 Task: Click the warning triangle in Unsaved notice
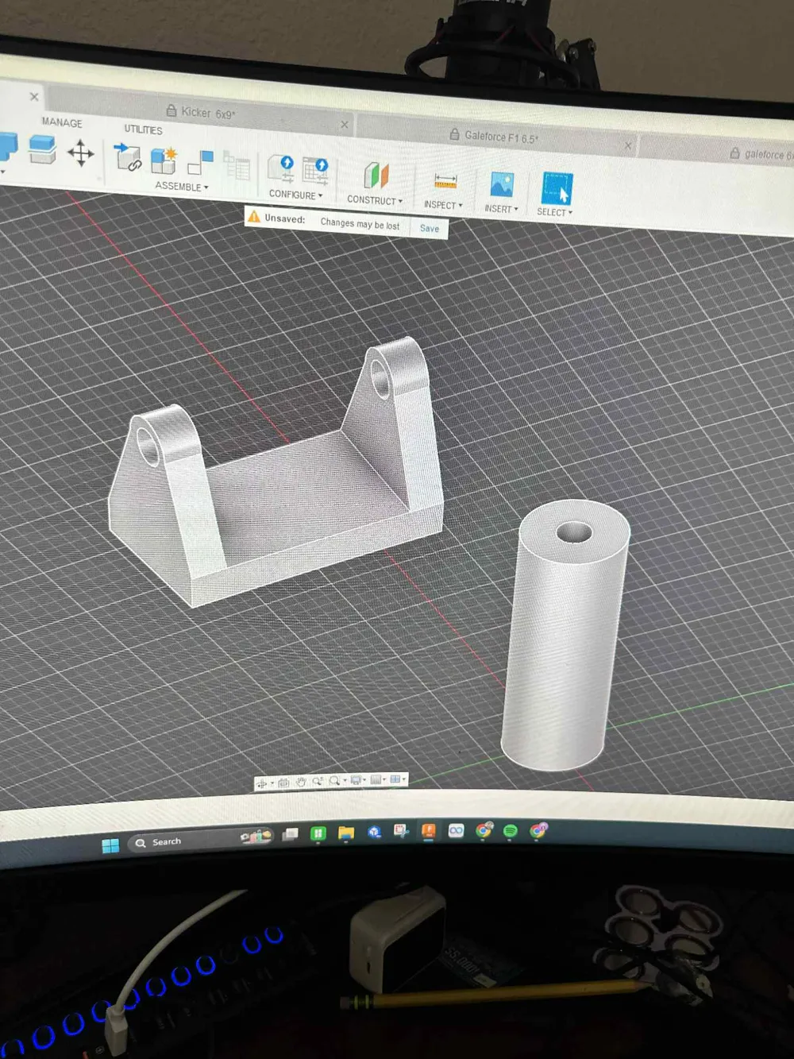tap(254, 216)
